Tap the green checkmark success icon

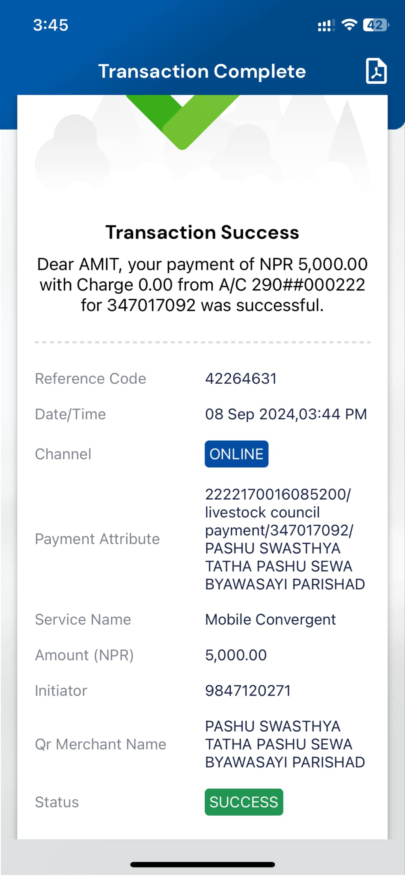[183, 122]
